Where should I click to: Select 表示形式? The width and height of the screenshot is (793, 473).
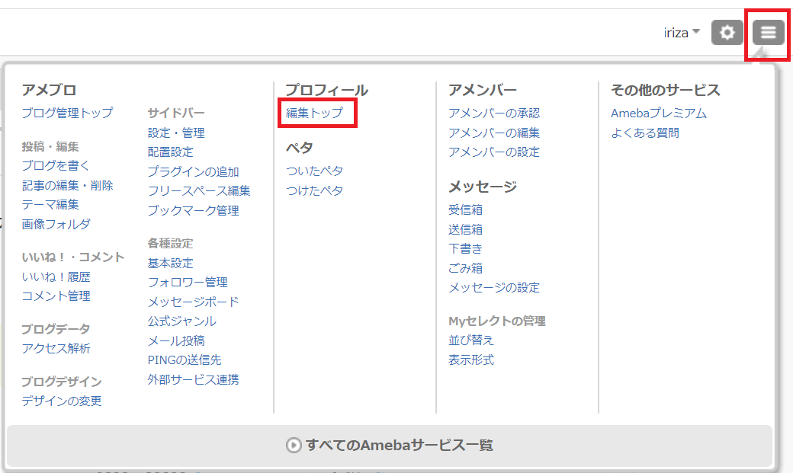click(x=471, y=360)
